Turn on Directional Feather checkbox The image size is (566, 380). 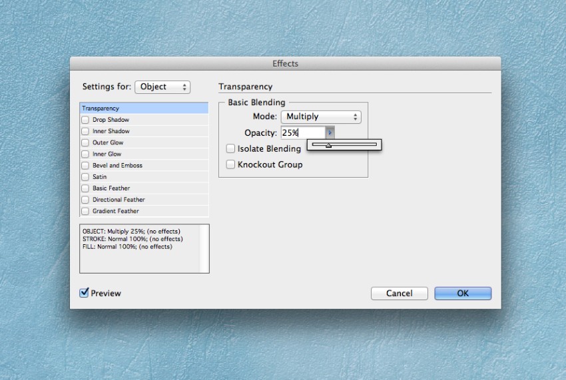pos(85,200)
